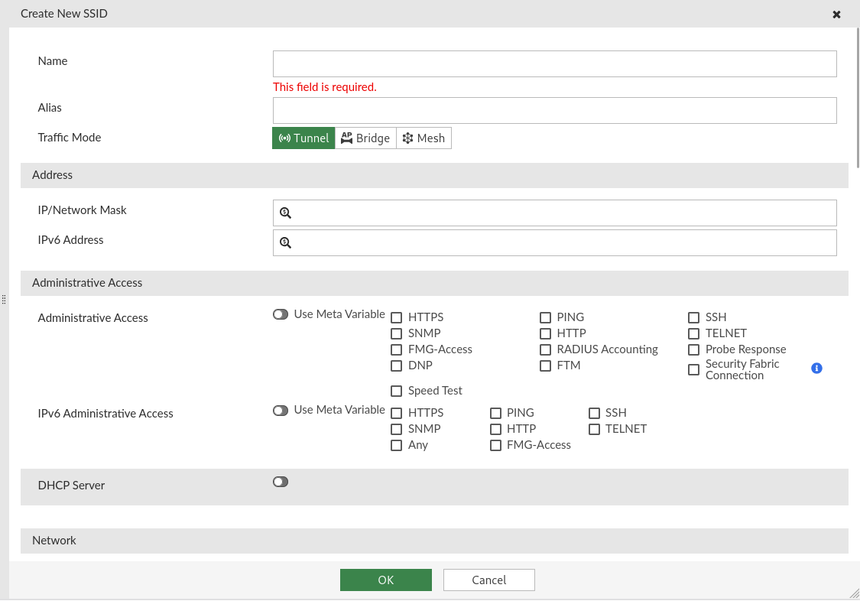This screenshot has height=601, width=860.
Task: Tick the Probe Response checkbox
Action: coord(693,349)
